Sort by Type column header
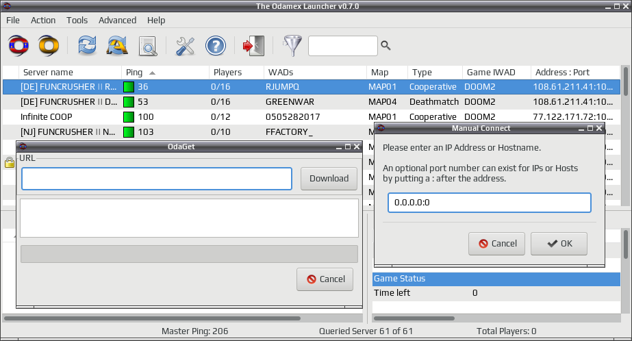632x341 pixels. point(435,72)
